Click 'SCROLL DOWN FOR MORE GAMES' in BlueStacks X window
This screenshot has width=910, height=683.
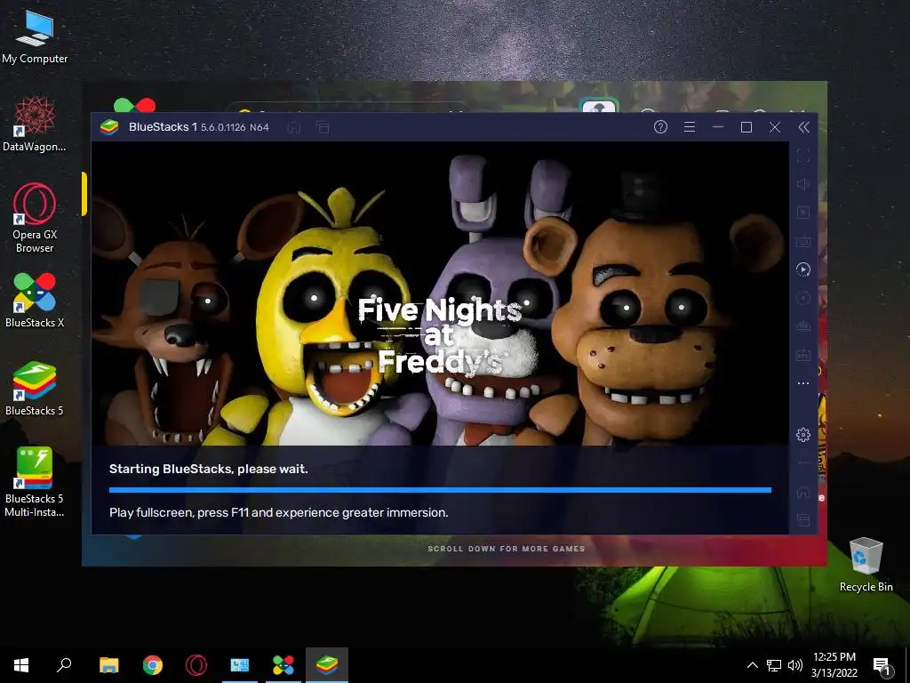(x=506, y=549)
